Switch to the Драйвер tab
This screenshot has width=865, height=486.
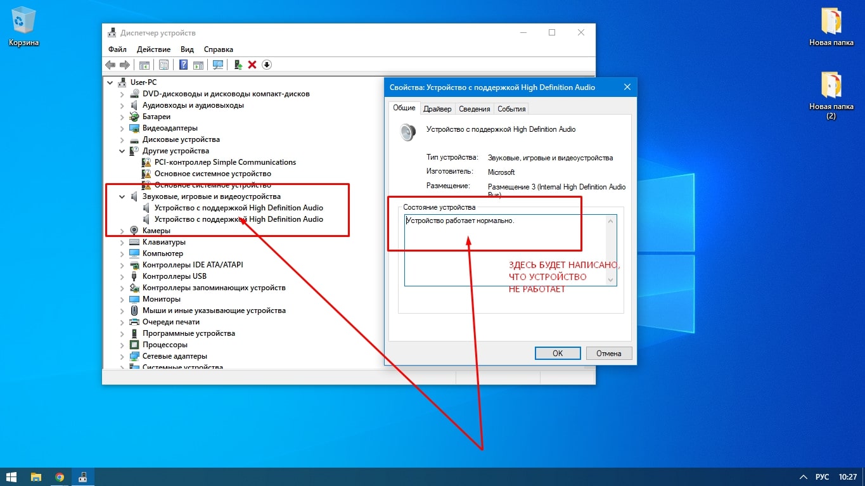(x=437, y=109)
